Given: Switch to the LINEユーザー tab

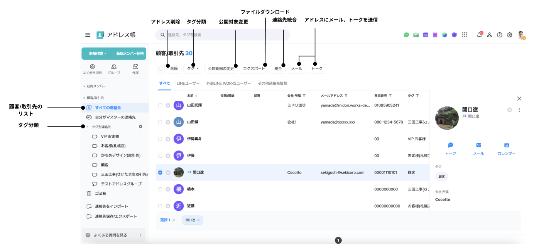Looking at the screenshot, I should coord(188,83).
